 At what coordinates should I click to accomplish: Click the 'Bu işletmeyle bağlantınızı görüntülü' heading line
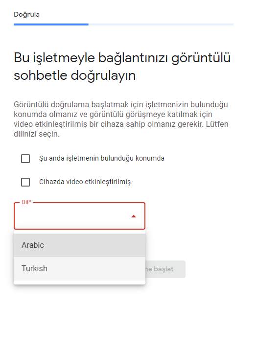click(x=122, y=58)
